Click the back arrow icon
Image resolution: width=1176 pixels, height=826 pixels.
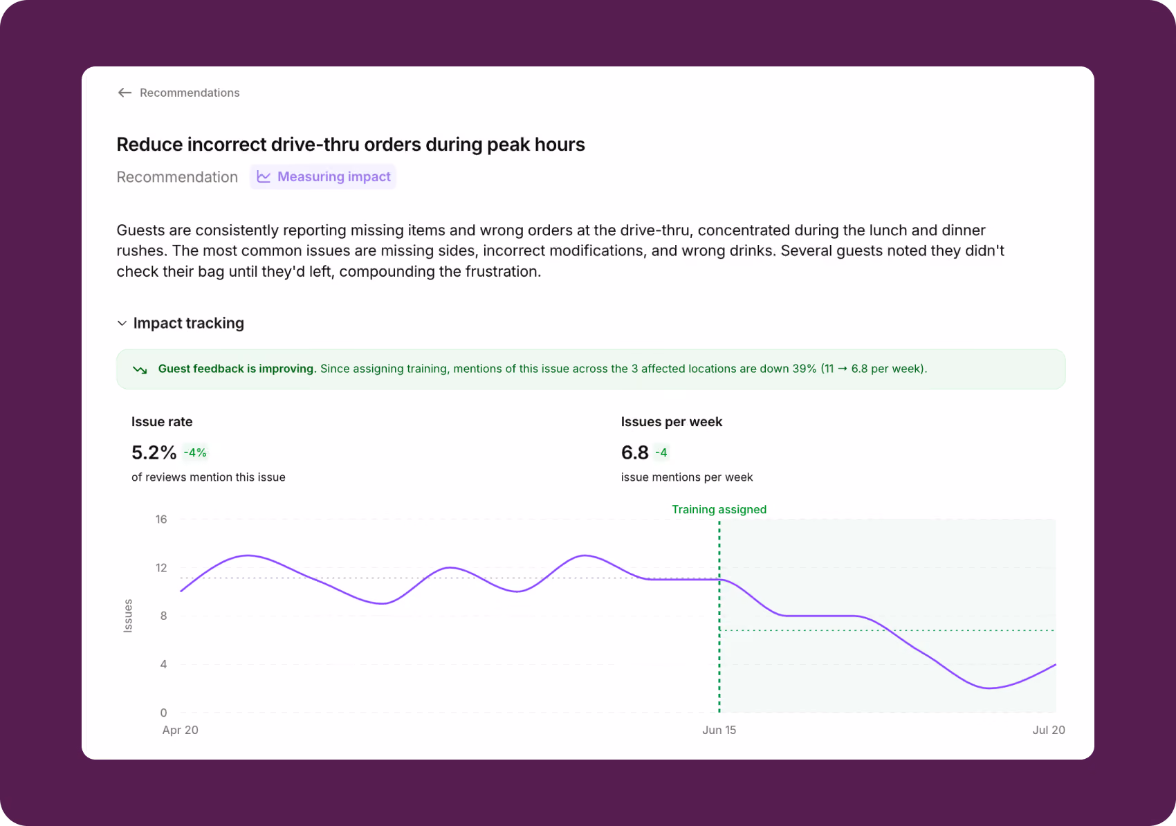[125, 93]
